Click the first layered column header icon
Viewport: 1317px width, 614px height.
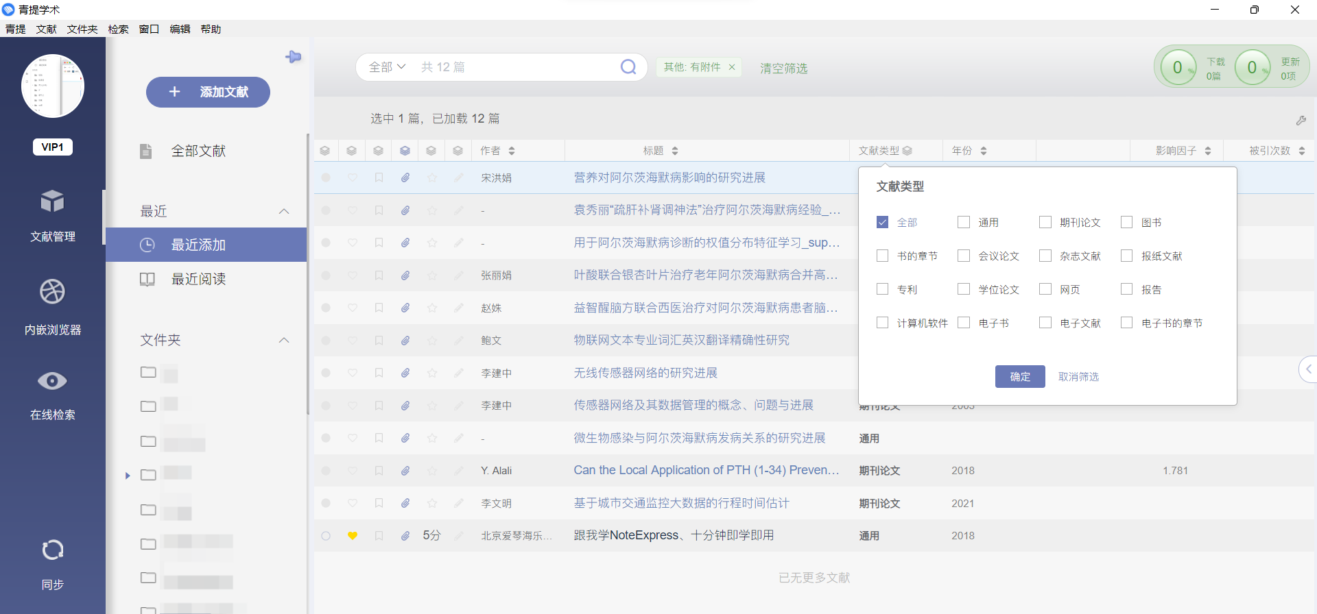tap(325, 151)
